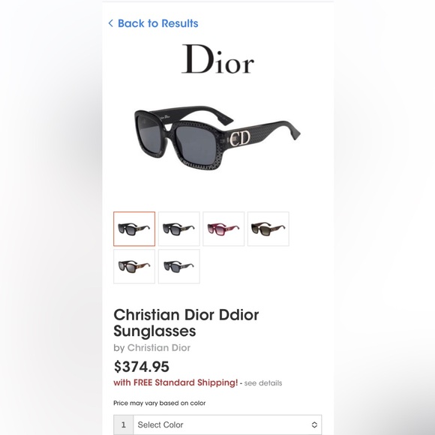Pick the dark brown mirrored sunglasses thumbnail

(x=134, y=266)
